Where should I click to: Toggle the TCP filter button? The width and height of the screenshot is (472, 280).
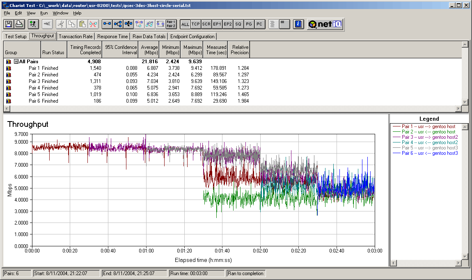pos(196,24)
